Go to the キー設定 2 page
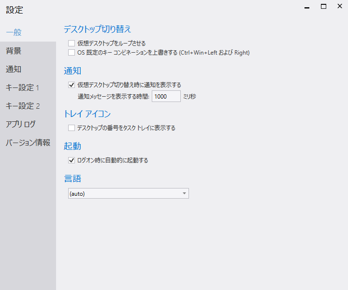Viewport: 348px width, 290px height. point(22,106)
